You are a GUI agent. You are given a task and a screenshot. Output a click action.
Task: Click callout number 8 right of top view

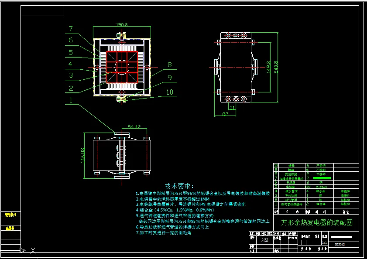tap(170, 65)
